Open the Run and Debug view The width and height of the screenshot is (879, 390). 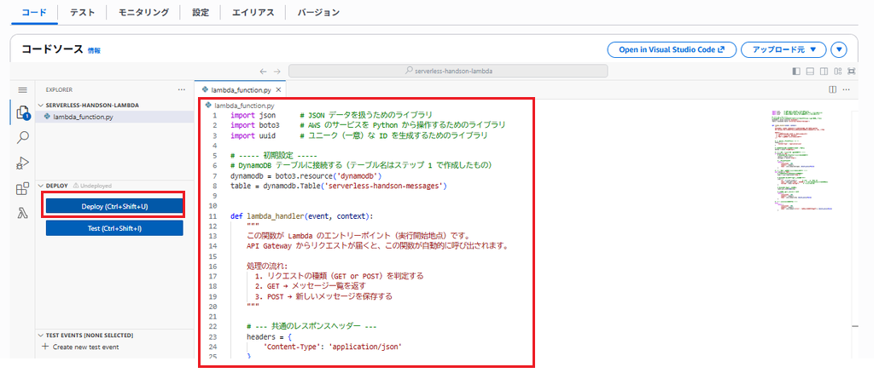pos(23,163)
